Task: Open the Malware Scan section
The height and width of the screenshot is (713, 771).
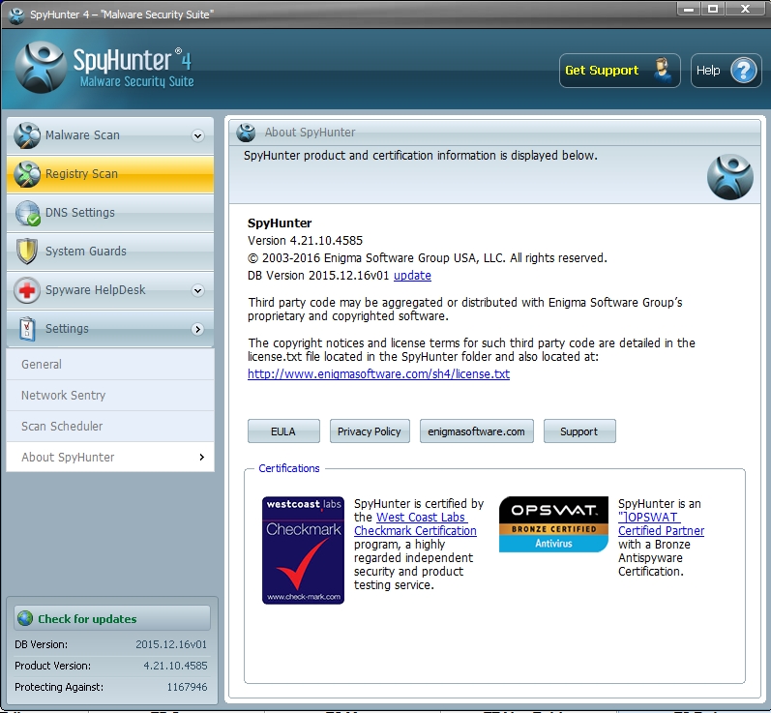Action: (110, 135)
